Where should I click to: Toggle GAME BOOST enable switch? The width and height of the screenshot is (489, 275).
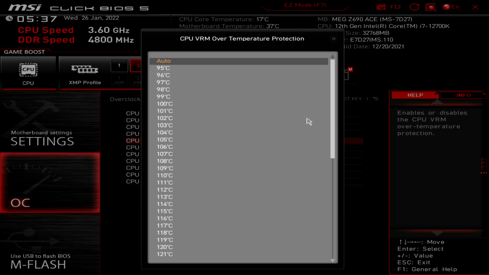[x=28, y=72]
